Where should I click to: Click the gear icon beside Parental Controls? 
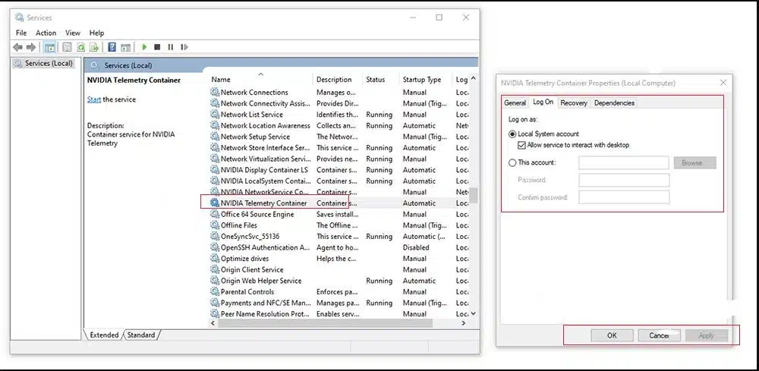pos(215,291)
